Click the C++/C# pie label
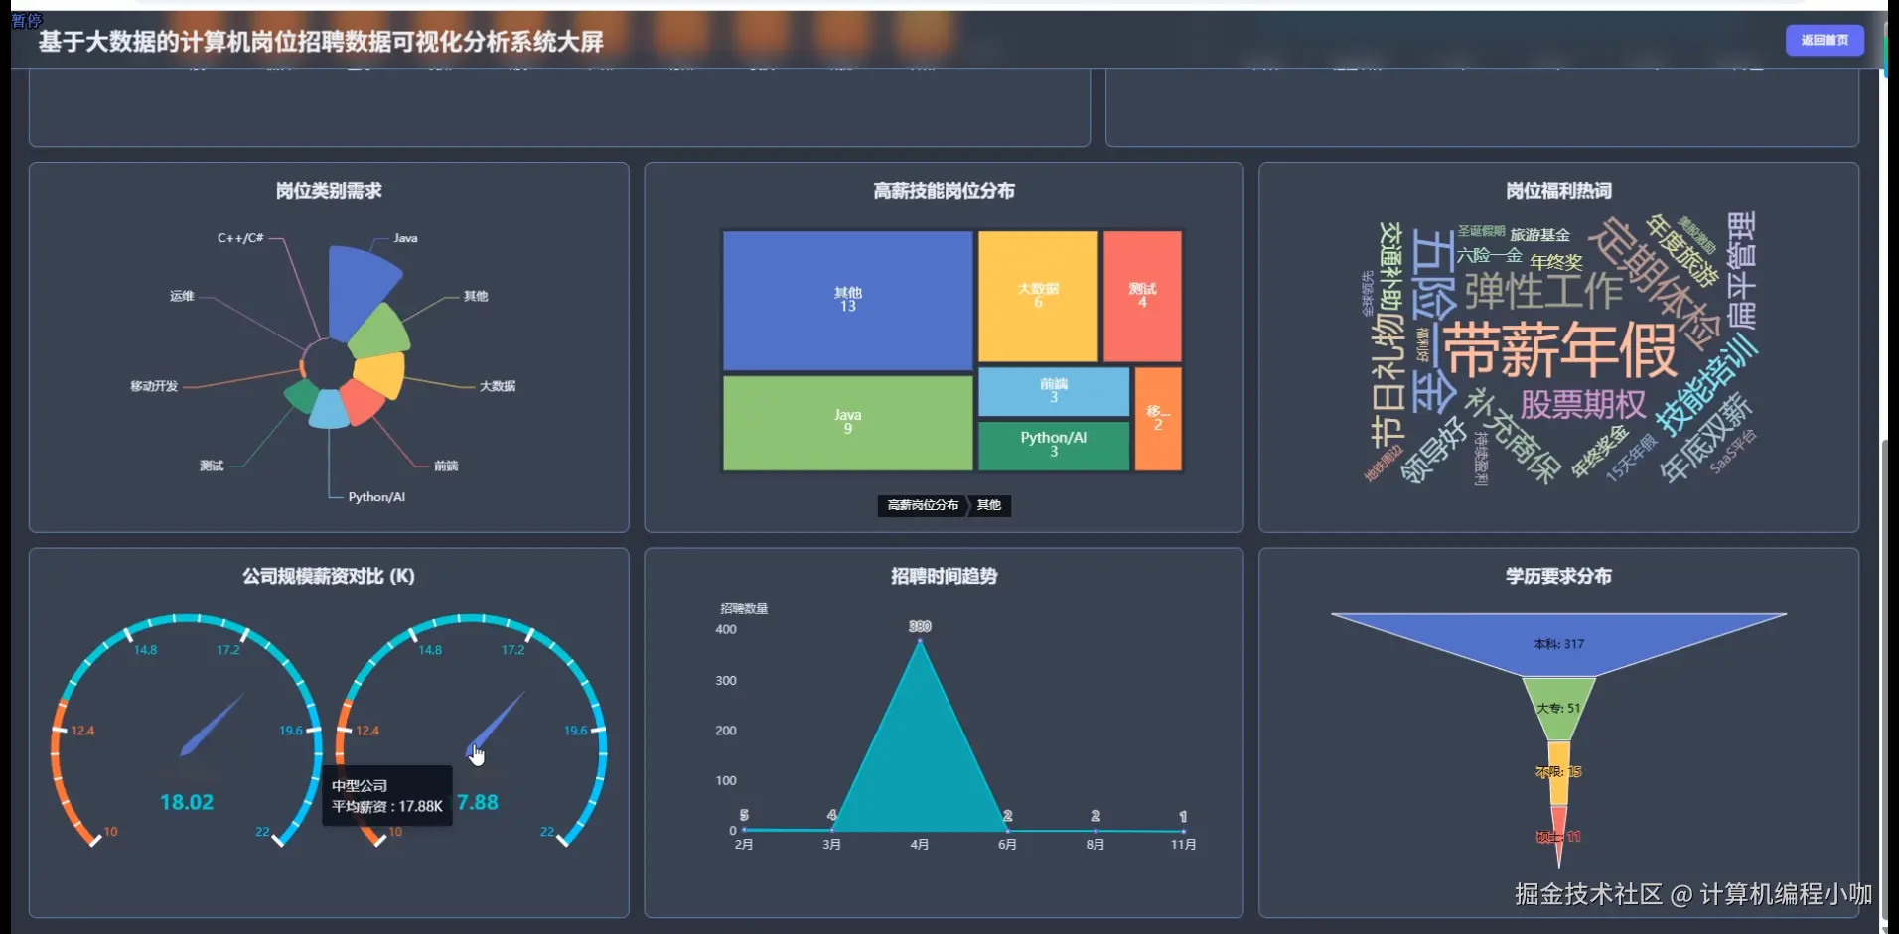The image size is (1899, 934). coord(240,238)
